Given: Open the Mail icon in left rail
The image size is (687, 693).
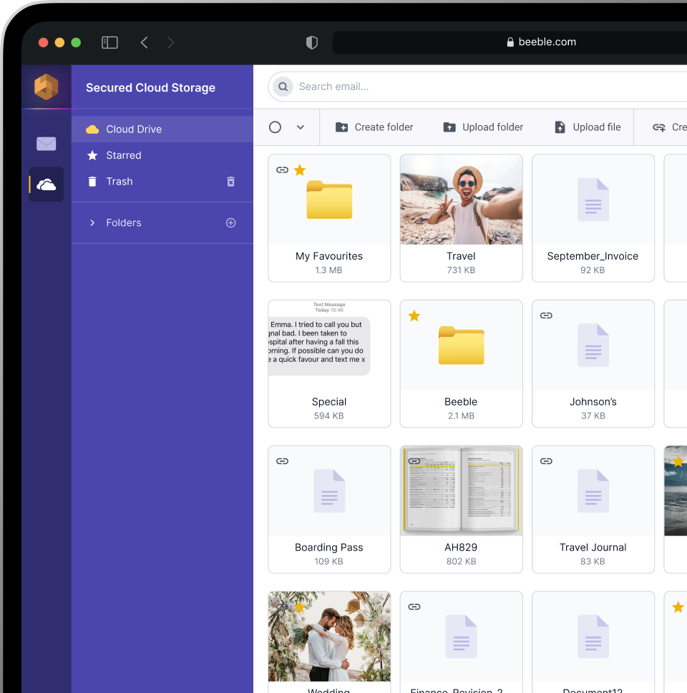Looking at the screenshot, I should tap(47, 144).
